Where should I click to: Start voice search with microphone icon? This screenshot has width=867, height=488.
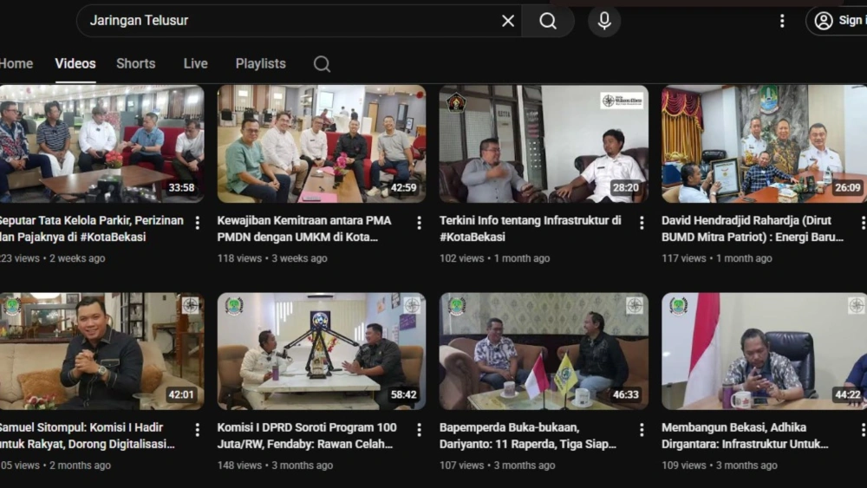pyautogui.click(x=604, y=21)
